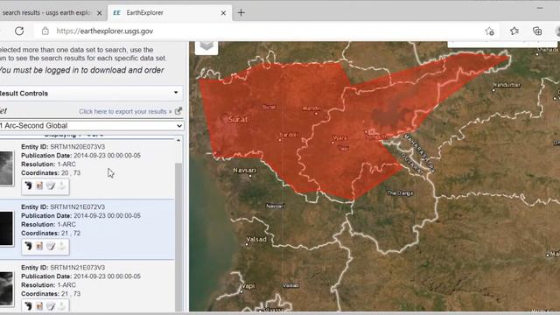The height and width of the screenshot is (315, 560).
Task: View site info via address bar lock icon
Action: click(x=45, y=31)
